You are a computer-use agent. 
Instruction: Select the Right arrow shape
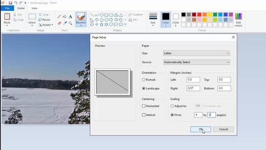tap(111, 20)
